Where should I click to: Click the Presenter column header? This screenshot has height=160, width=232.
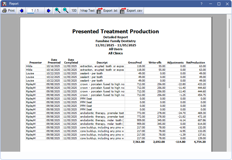[36, 63]
